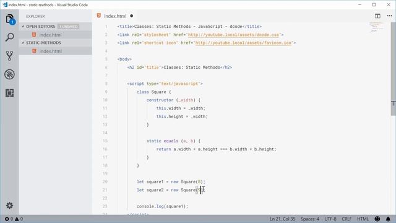
Task: Click the VS Code logo in title bar
Action: pos(5,4)
